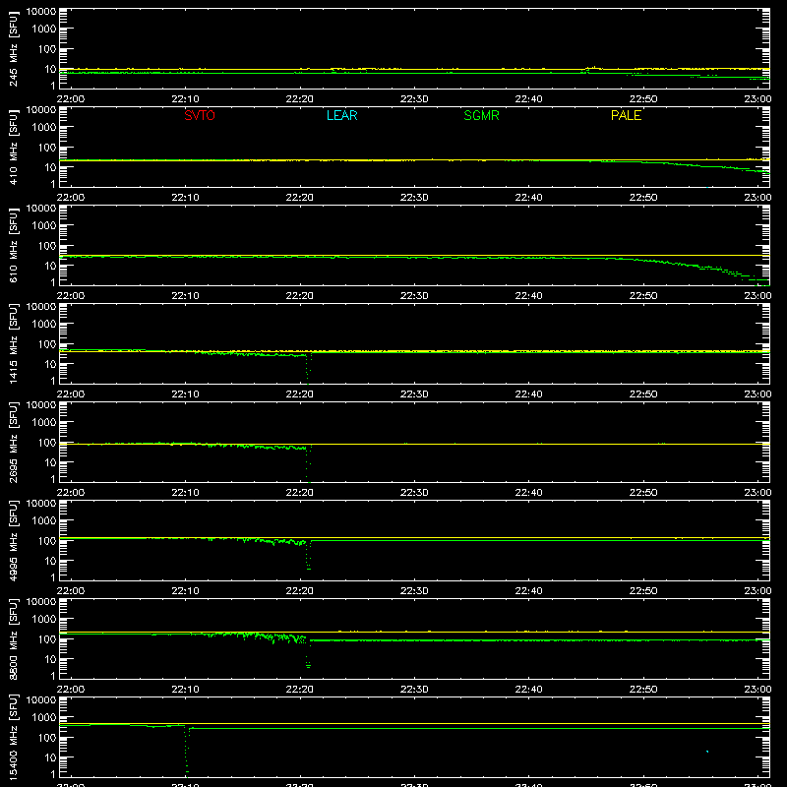Viewport: 787px width, 787px height.
Task: Click the green dip in the 1415 MHz curve
Action: (x=308, y=369)
